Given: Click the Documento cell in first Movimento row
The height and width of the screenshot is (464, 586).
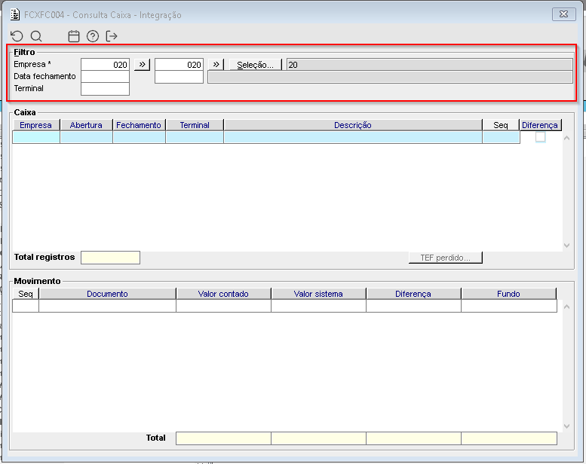Looking at the screenshot, I should (x=107, y=306).
